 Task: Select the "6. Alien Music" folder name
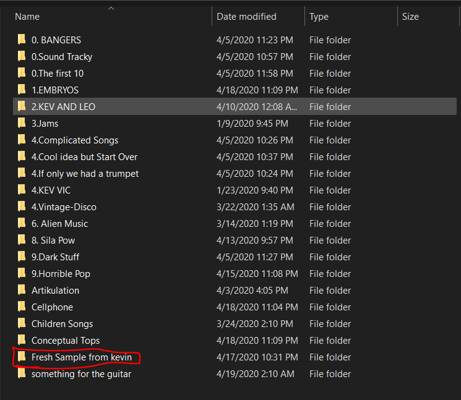coord(59,224)
